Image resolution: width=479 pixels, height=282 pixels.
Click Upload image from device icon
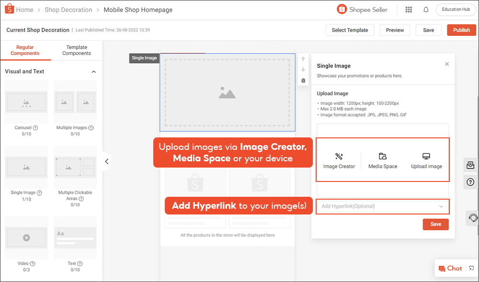pyautogui.click(x=426, y=157)
